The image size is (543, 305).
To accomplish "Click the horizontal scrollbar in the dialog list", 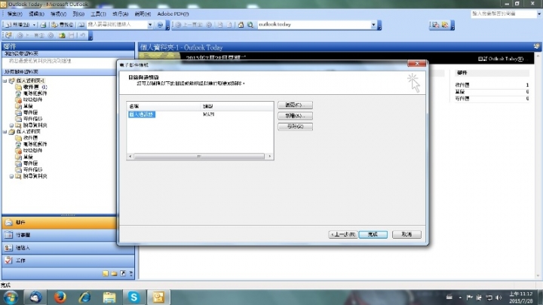I will [x=199, y=157].
